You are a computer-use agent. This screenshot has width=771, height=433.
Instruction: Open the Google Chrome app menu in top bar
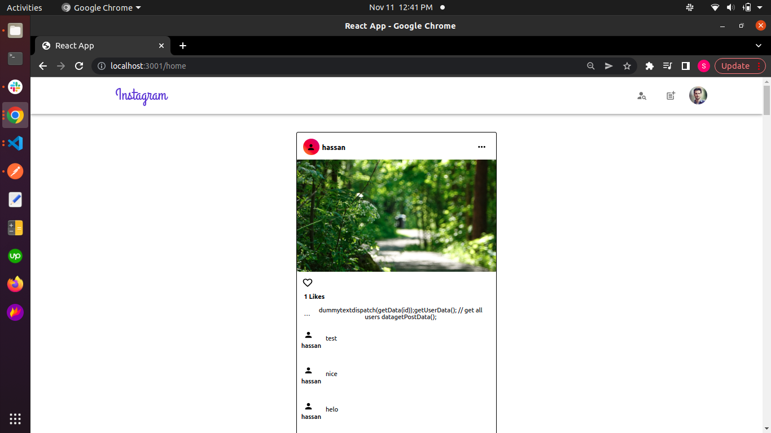click(101, 7)
